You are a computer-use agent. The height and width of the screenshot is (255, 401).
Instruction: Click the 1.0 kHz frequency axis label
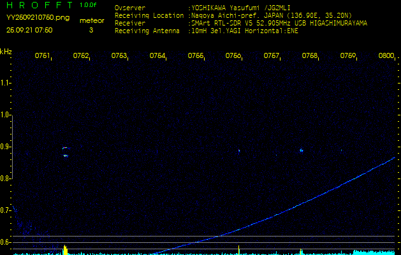6,115
